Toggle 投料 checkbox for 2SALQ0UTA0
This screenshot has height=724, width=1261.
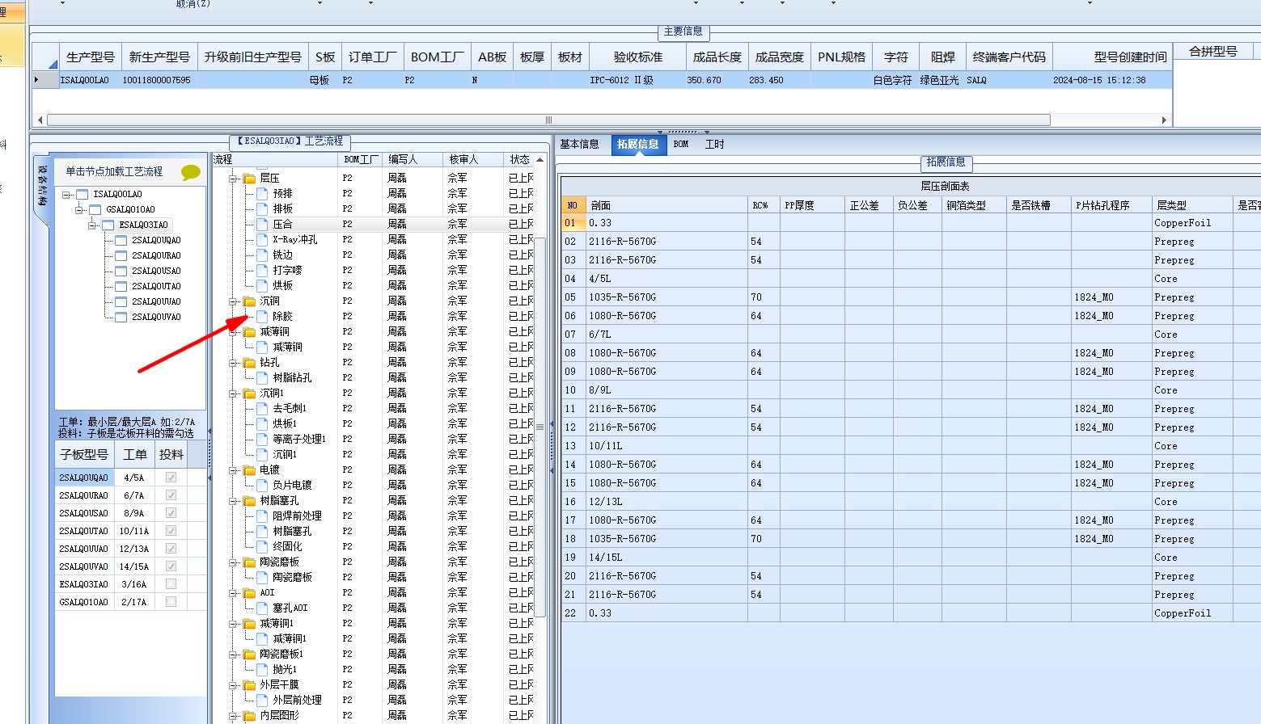(171, 531)
